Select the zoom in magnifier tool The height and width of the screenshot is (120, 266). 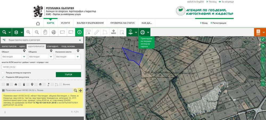click(28, 32)
